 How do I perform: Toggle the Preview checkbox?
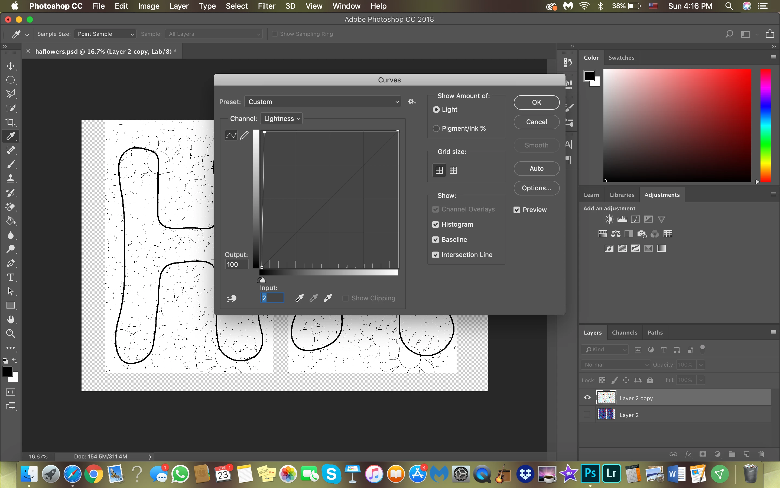[x=517, y=210]
